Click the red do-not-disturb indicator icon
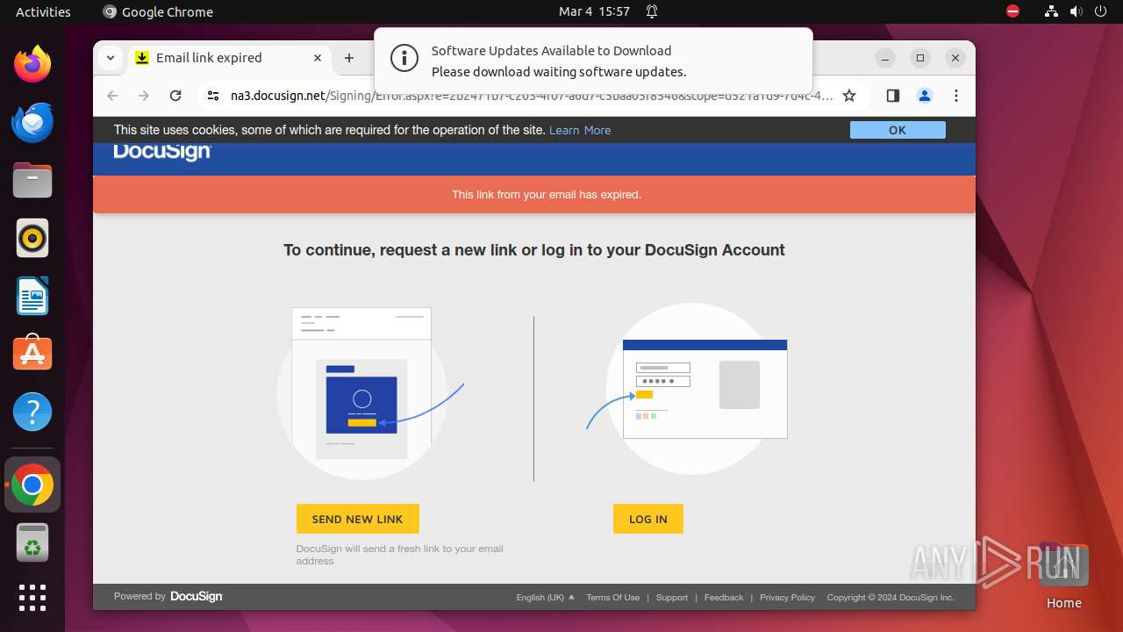The width and height of the screenshot is (1123, 632). click(x=1013, y=11)
